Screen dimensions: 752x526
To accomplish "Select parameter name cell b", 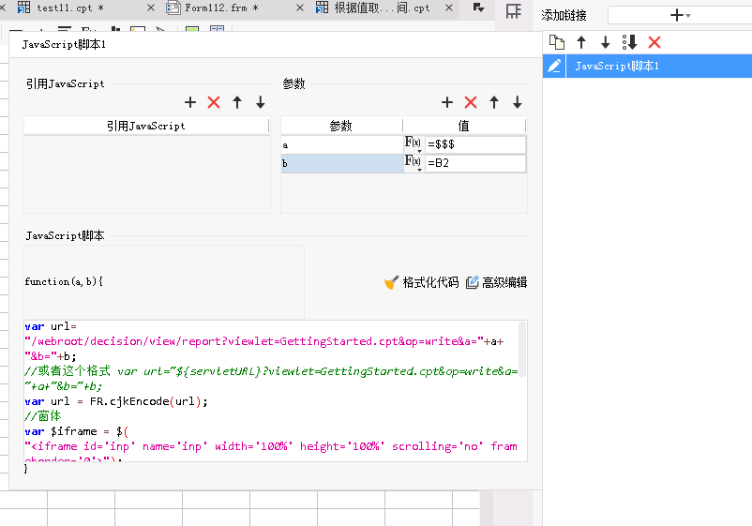I will coord(342,163).
